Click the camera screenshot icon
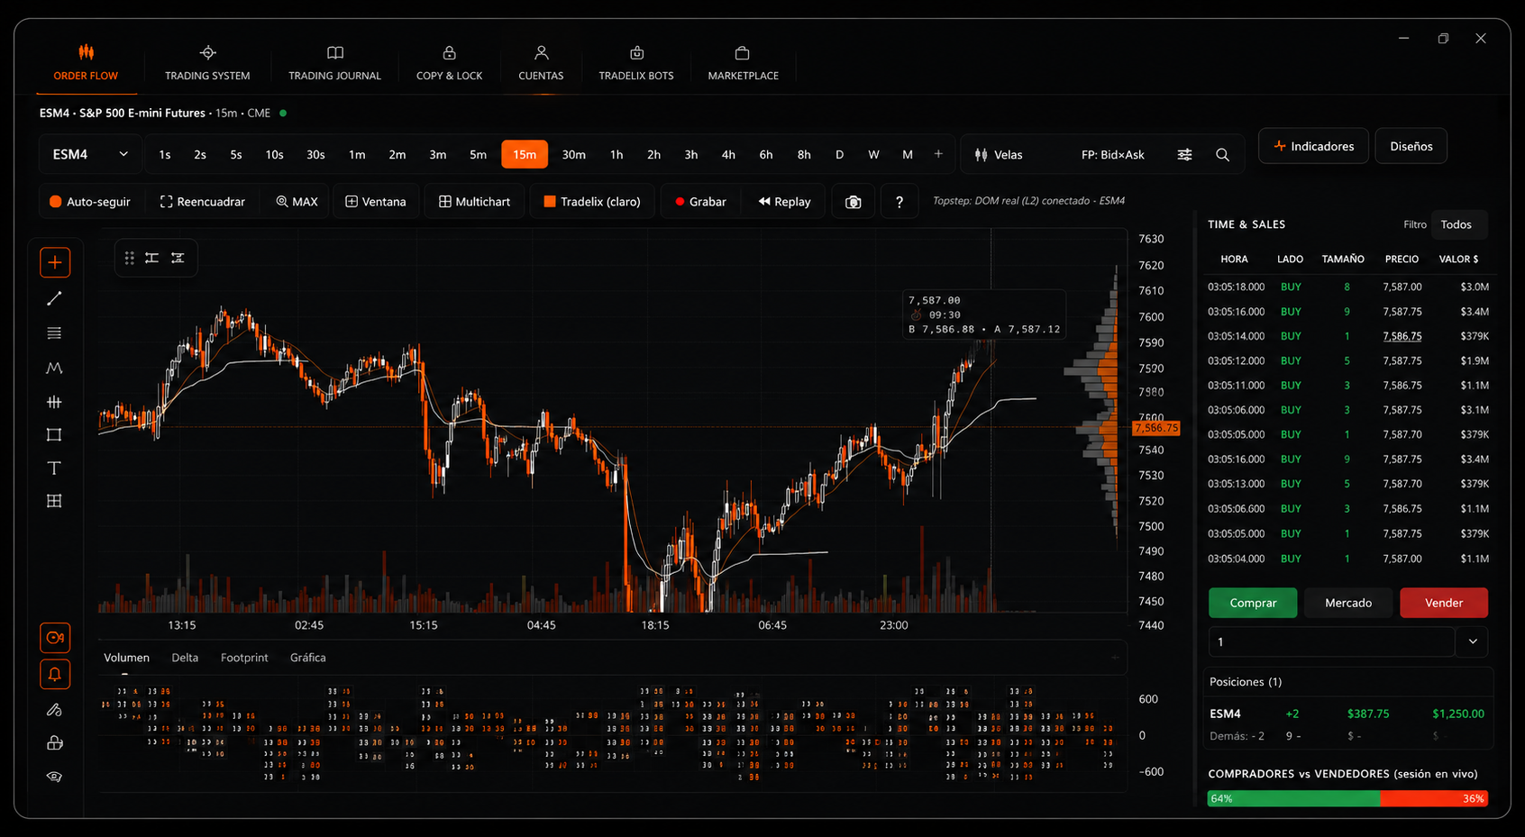The height and width of the screenshot is (837, 1525). point(853,202)
